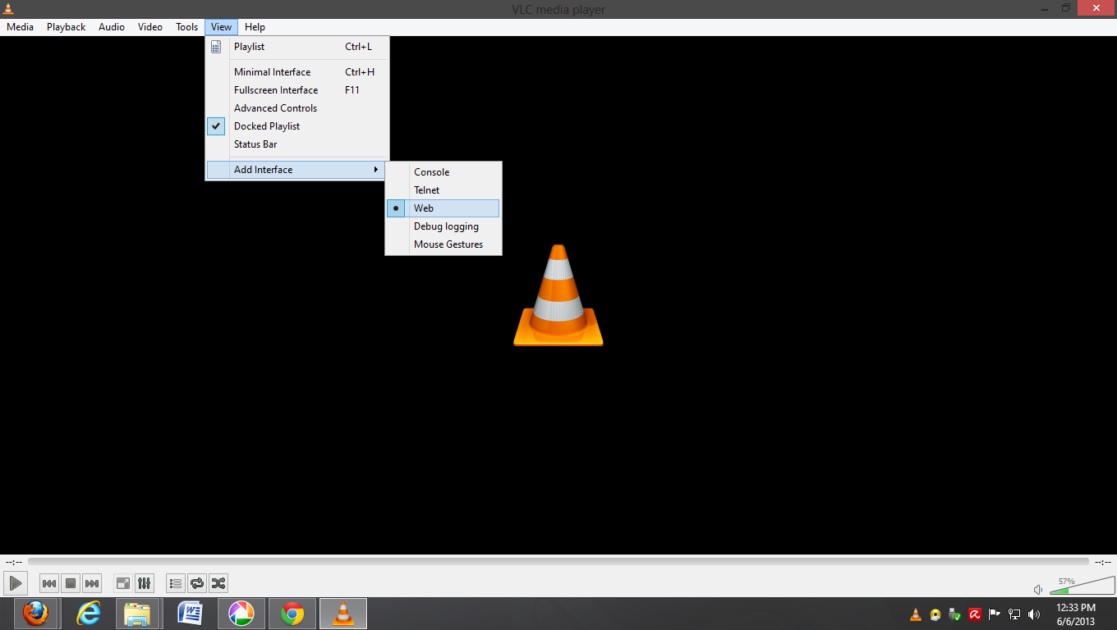This screenshot has height=630, width=1117.
Task: Expand the Add Interface submenu
Action: [297, 170]
